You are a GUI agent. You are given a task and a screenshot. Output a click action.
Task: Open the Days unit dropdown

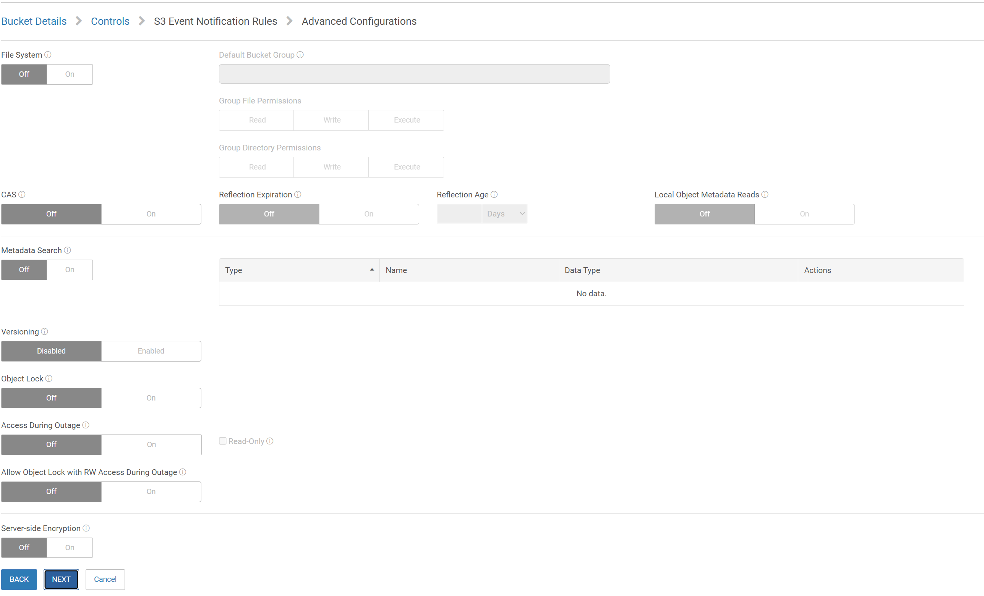coord(504,214)
